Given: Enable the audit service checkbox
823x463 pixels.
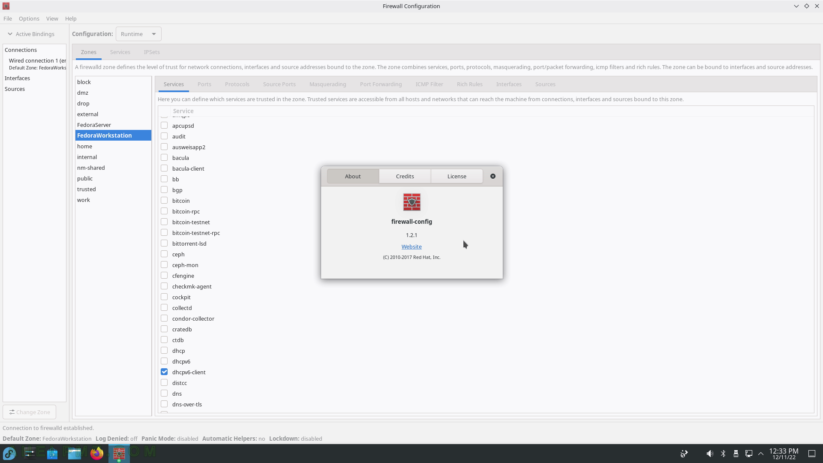Looking at the screenshot, I should (164, 136).
